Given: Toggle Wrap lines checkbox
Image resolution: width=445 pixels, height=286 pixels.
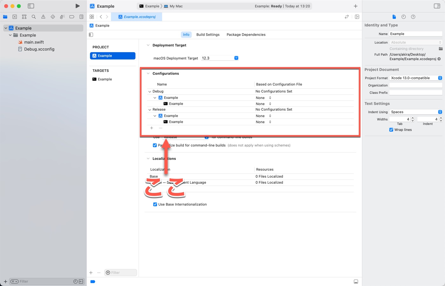Looking at the screenshot, I should [x=391, y=130].
